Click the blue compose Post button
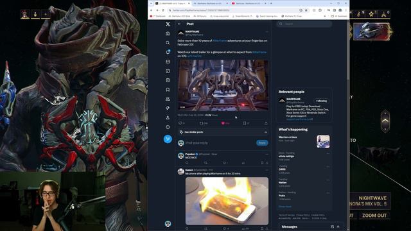The width and height of the screenshot is (411, 231). 168,139
